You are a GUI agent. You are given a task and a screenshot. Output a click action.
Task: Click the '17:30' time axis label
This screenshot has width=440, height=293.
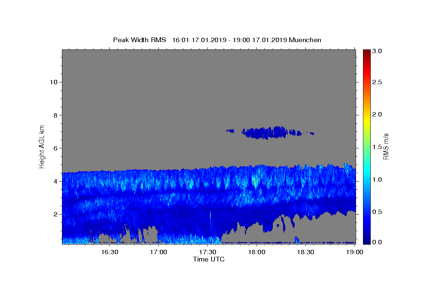[208, 252]
